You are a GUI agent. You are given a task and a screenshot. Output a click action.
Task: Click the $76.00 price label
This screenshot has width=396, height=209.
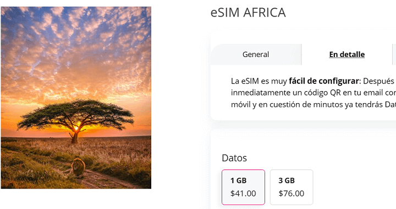291,194
